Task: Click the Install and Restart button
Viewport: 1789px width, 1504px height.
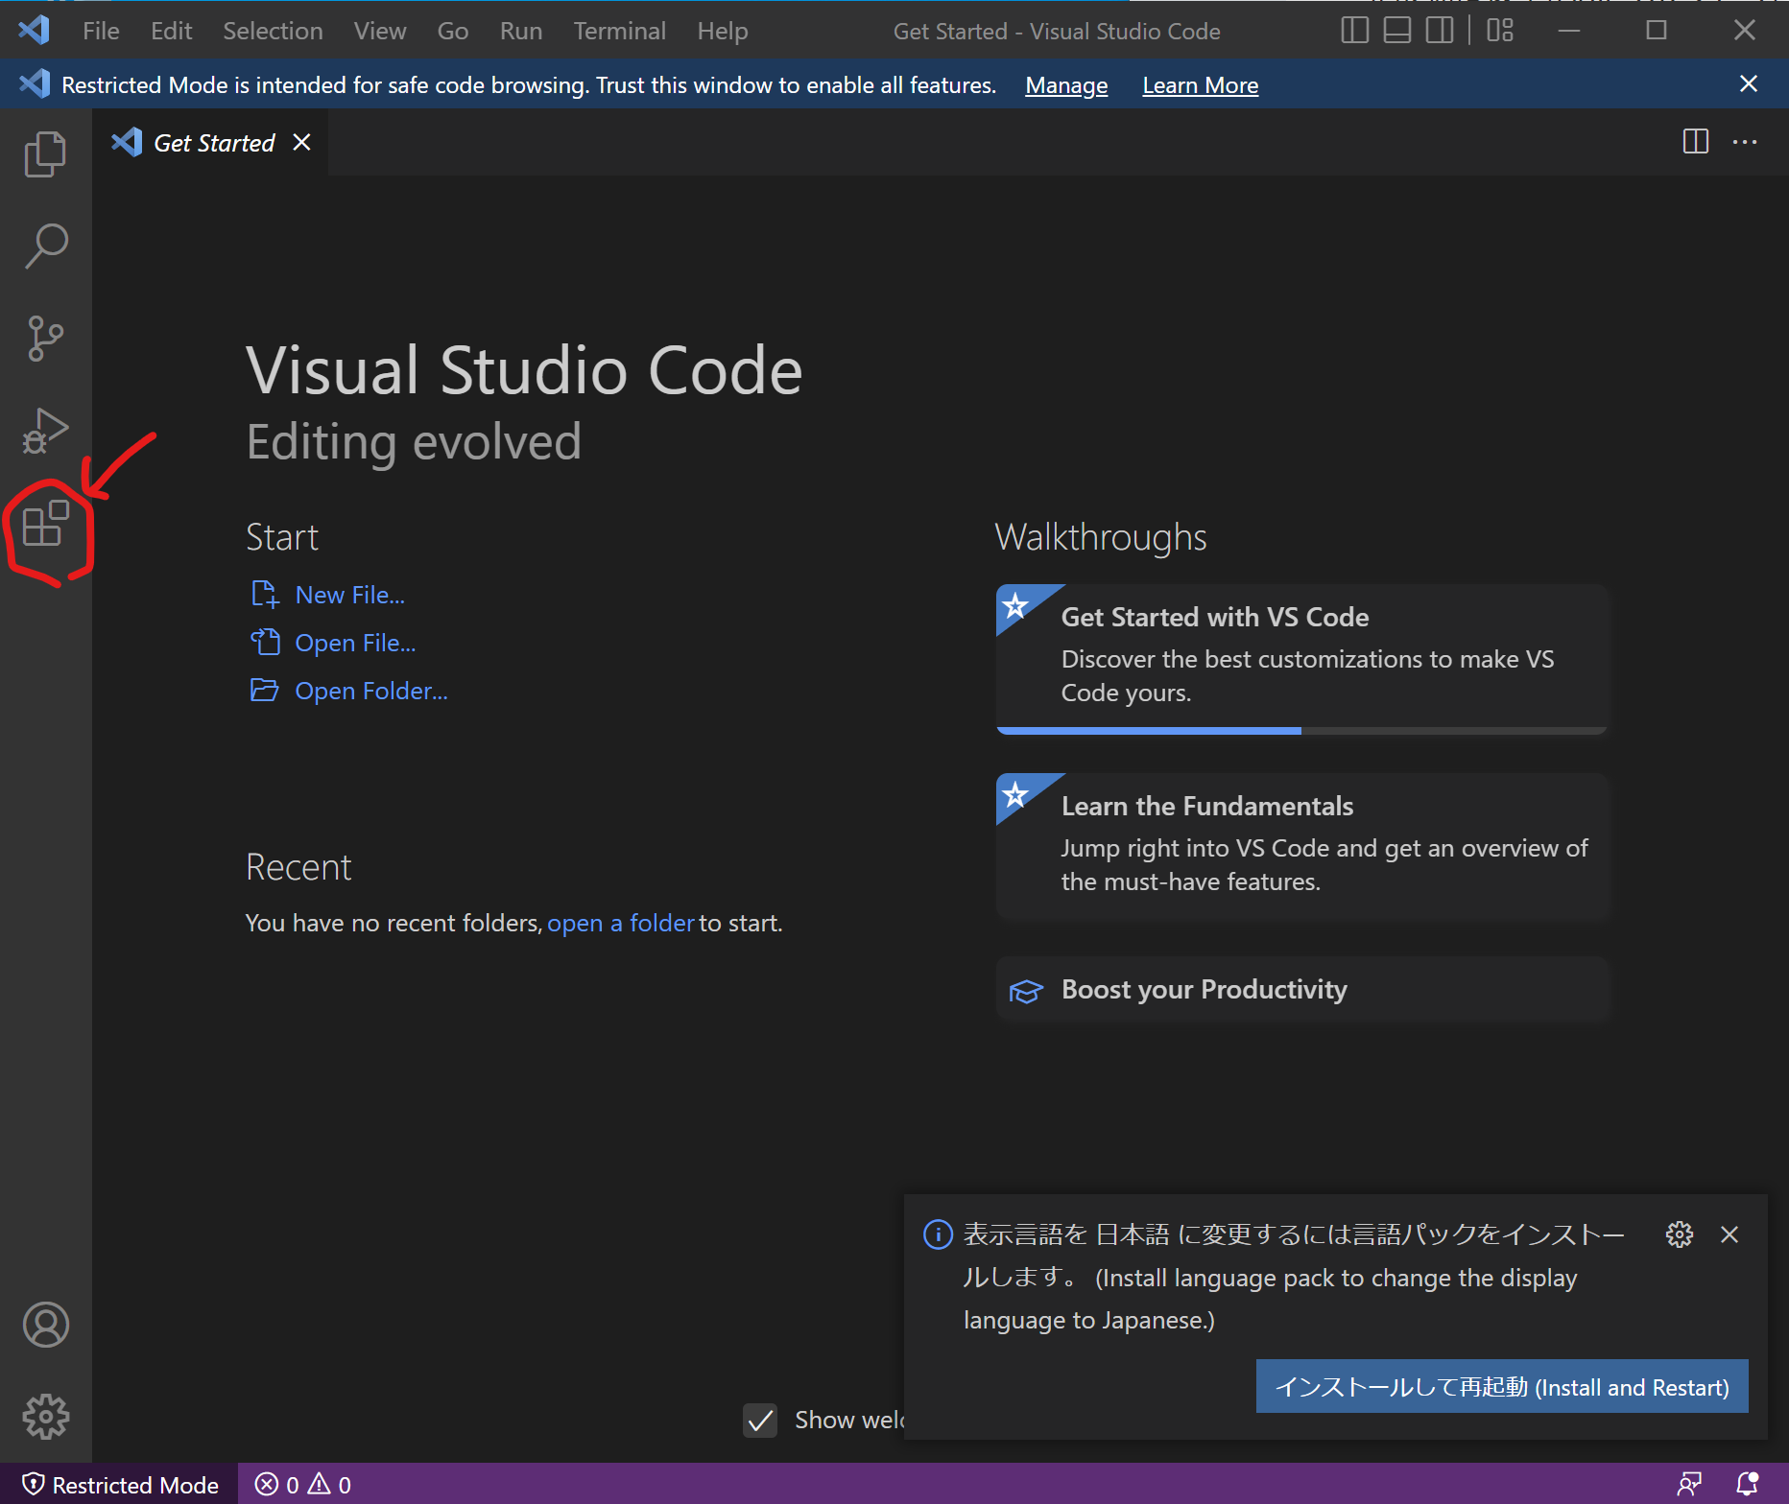Action: (x=1501, y=1387)
